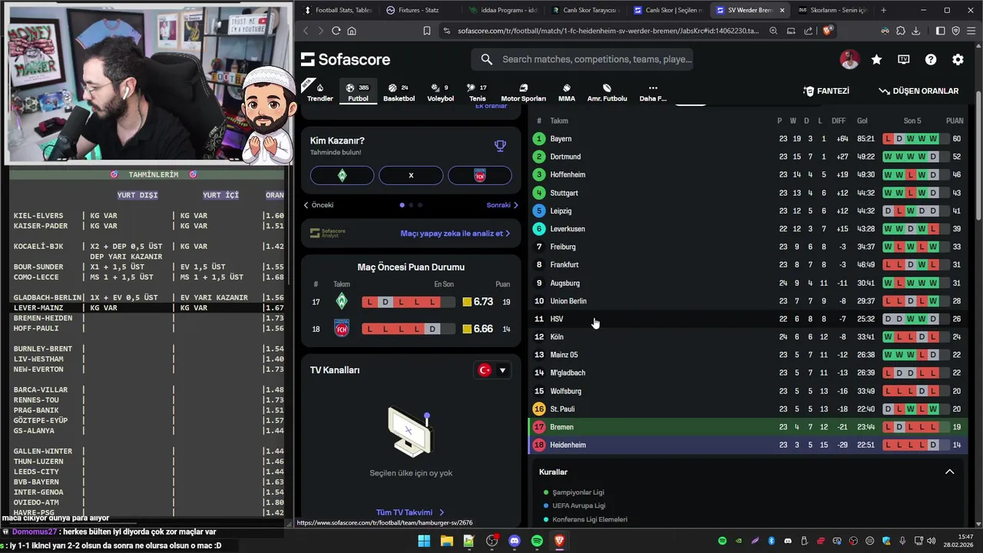Screen dimensions: 983x553
Task: Open browser downloads icon
Action: (917, 31)
